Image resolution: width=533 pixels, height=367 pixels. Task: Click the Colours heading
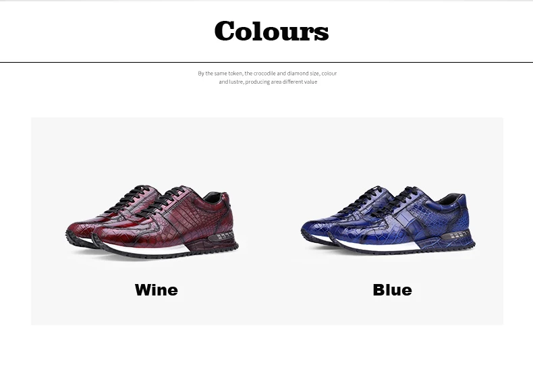click(x=271, y=31)
